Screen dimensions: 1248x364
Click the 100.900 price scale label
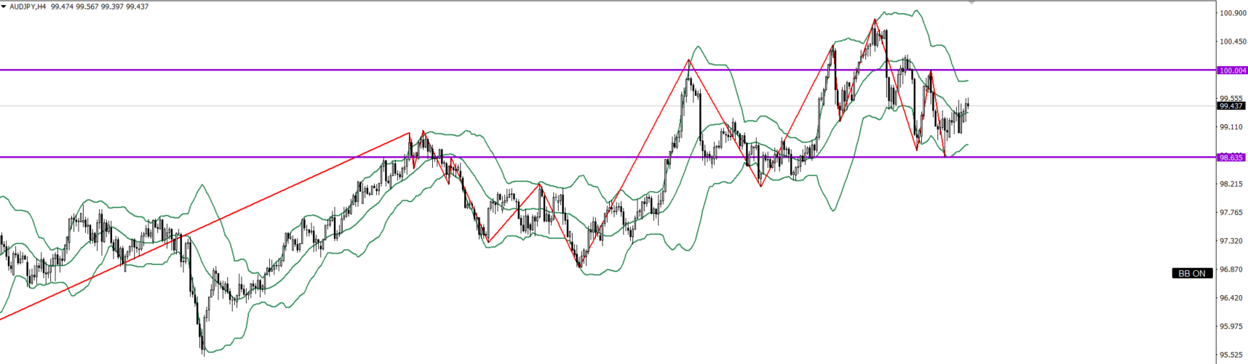coord(1231,13)
